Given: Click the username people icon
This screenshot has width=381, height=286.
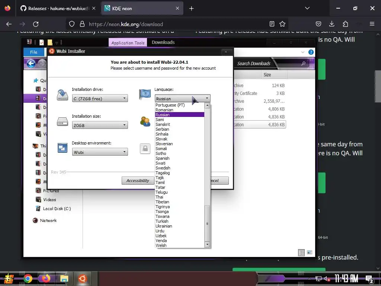Looking at the screenshot, I should [x=145, y=121].
